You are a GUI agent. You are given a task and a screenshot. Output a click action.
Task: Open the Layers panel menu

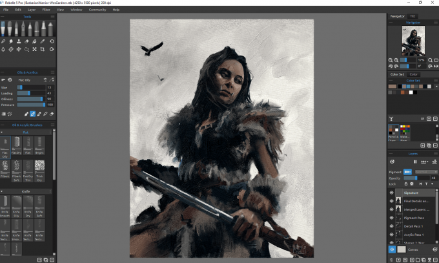tap(436, 154)
